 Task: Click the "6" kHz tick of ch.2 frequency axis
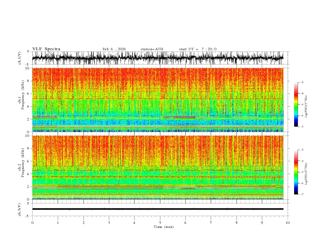point(28,161)
